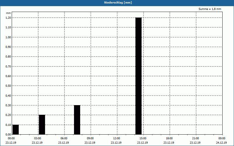The image size is (234, 146).
Task: Click the 0,70 y-axis value
Action: [x=8, y=67]
